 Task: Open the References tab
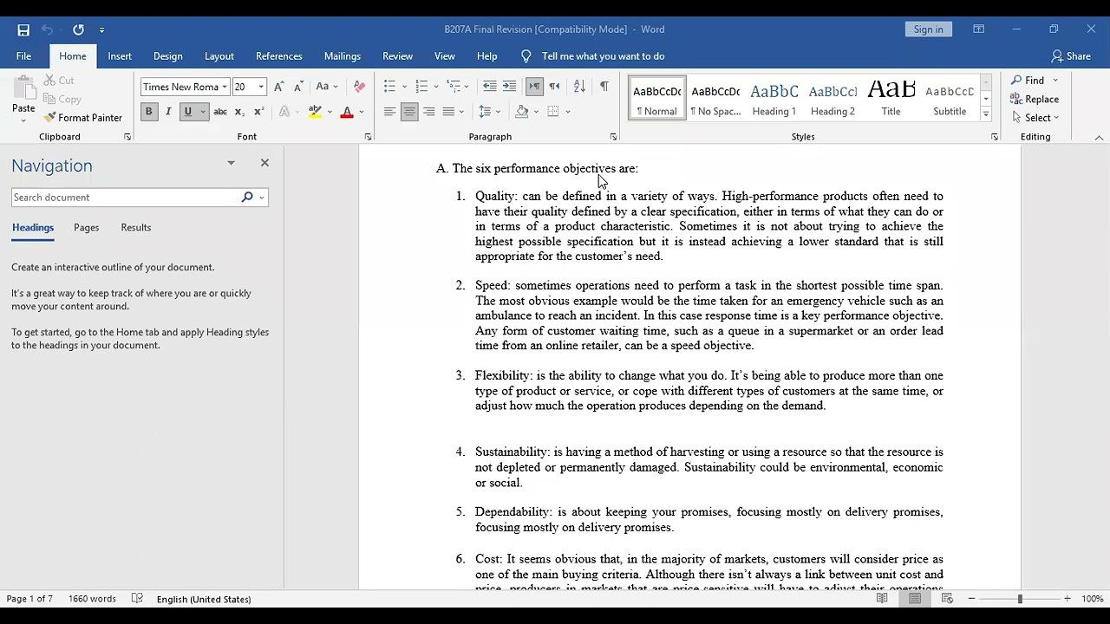tap(279, 56)
